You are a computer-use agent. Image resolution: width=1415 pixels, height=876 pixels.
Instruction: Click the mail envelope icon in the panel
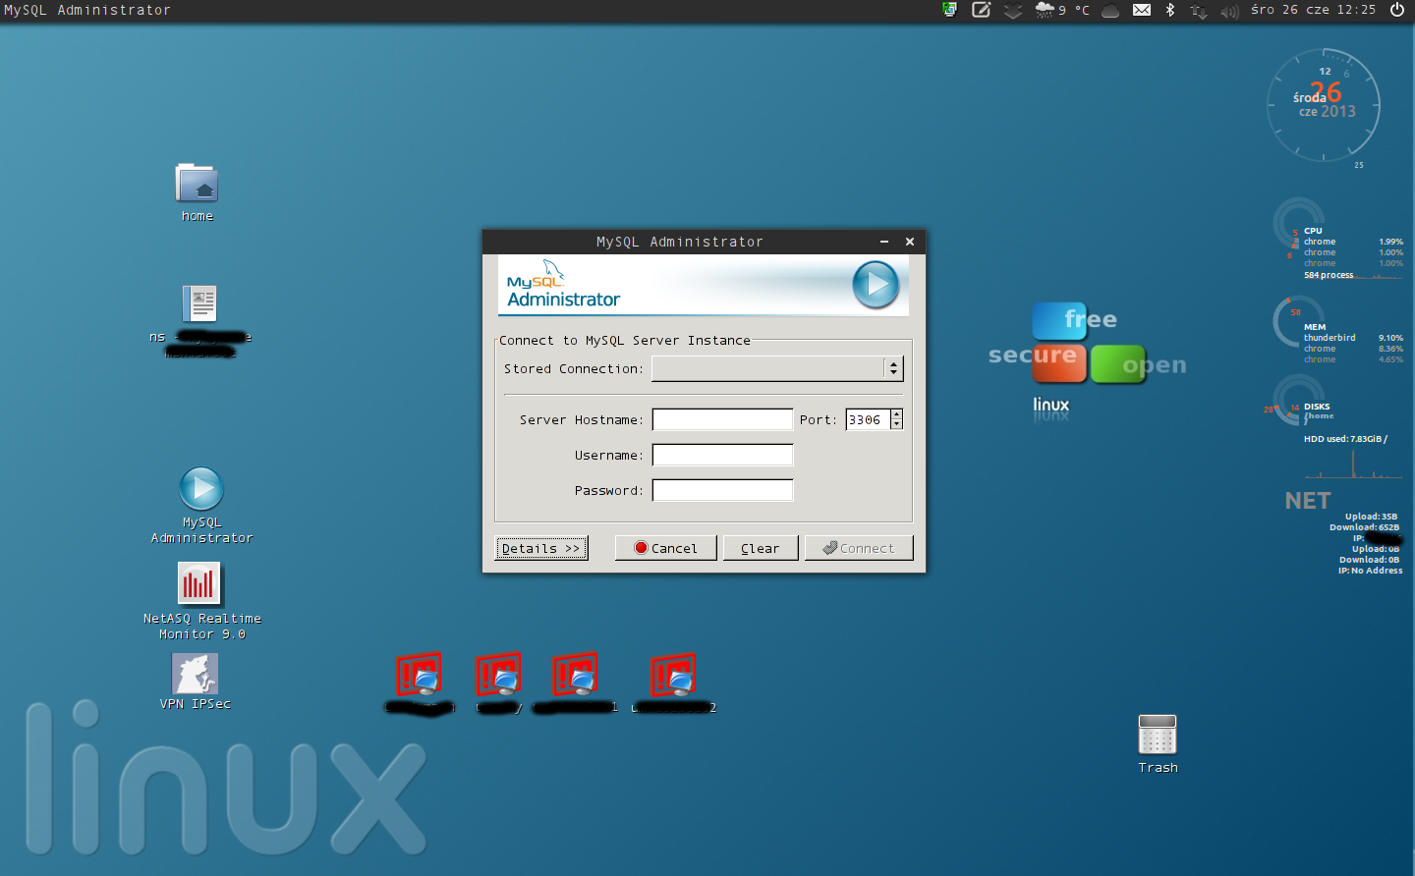1141,10
